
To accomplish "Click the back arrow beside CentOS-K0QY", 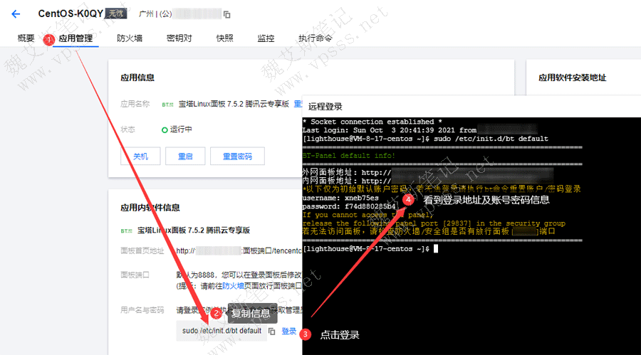I will tap(16, 14).
